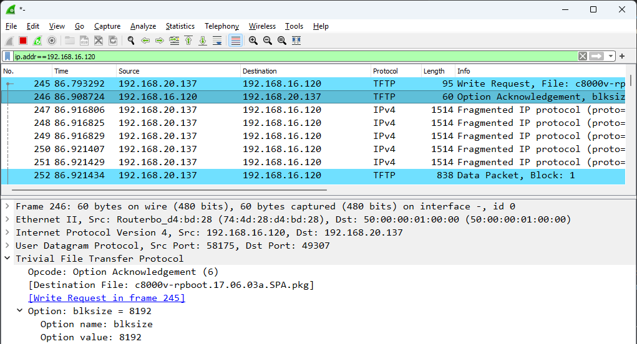Zoom in the packet text
The image size is (637, 344).
point(253,41)
